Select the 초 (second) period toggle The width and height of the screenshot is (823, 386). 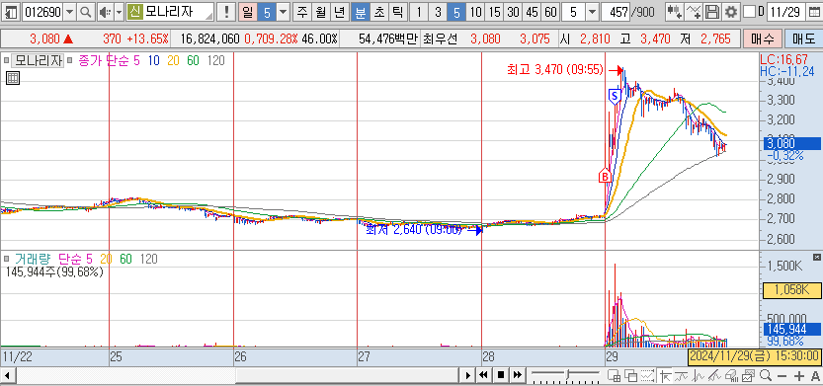pos(378,12)
